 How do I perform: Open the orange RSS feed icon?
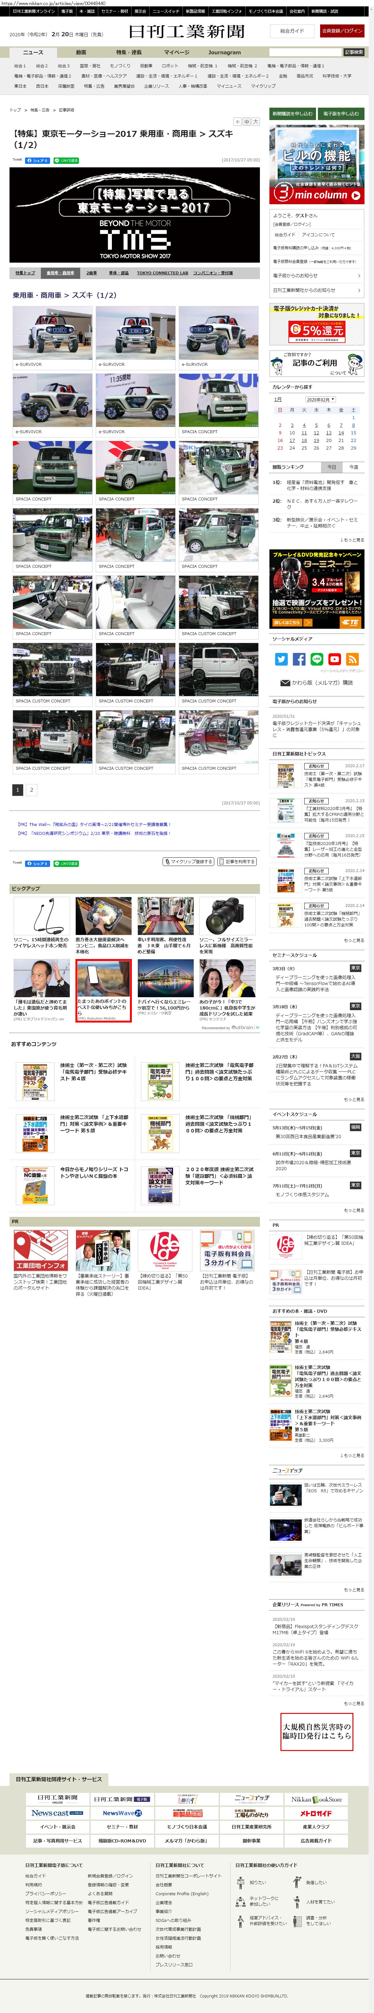352,659
